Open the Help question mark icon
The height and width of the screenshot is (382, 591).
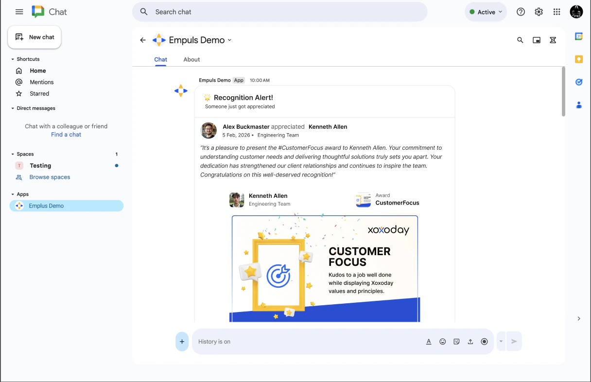(521, 12)
